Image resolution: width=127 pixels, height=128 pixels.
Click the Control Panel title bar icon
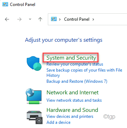tap(5, 4)
